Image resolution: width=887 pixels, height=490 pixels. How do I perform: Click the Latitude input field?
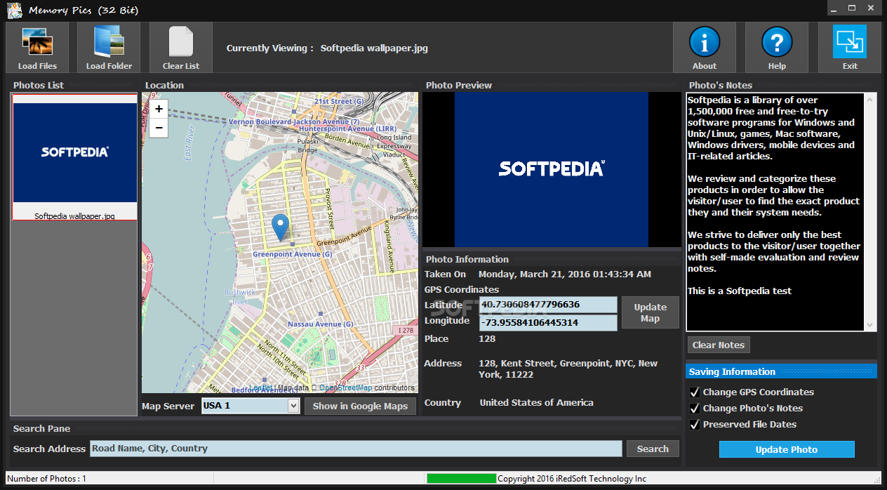(548, 305)
